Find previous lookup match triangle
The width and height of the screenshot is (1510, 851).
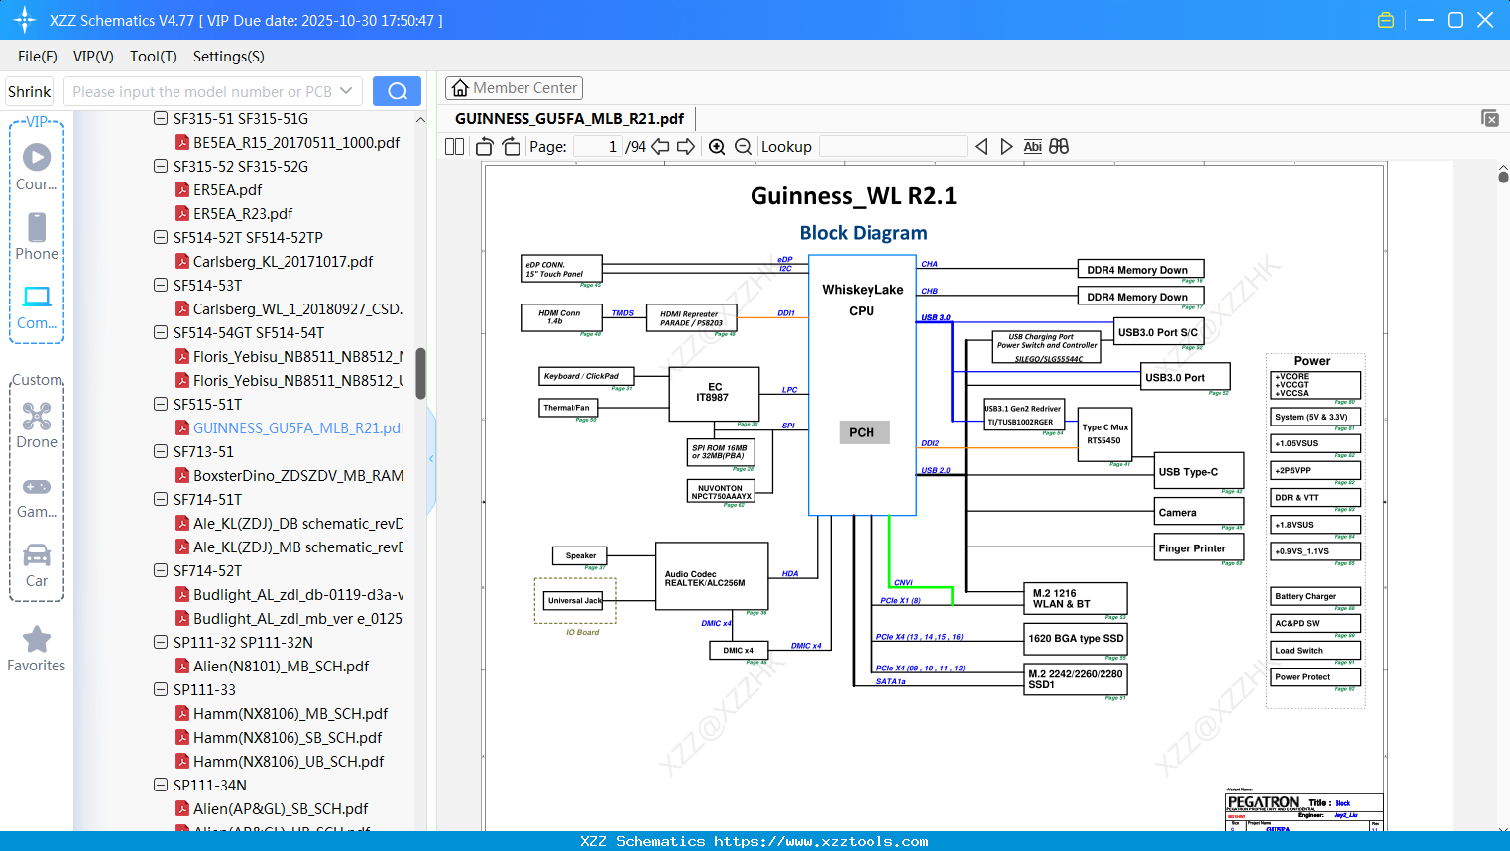pos(981,147)
